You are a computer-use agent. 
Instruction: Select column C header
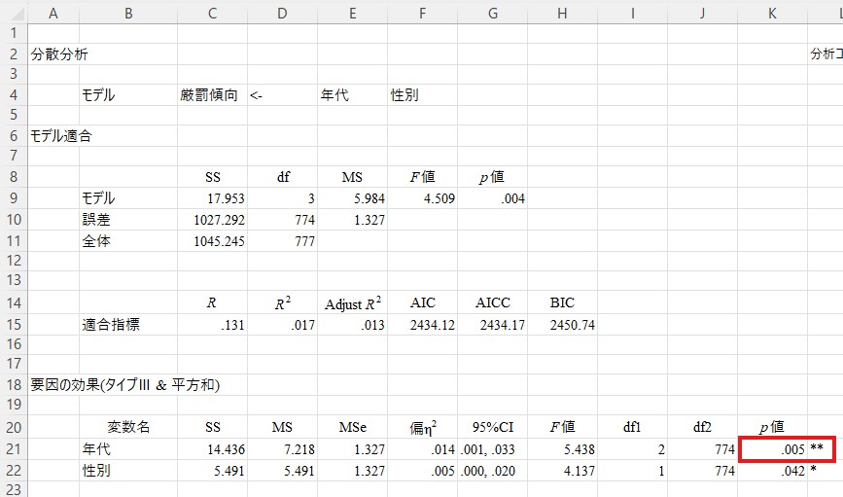[212, 12]
